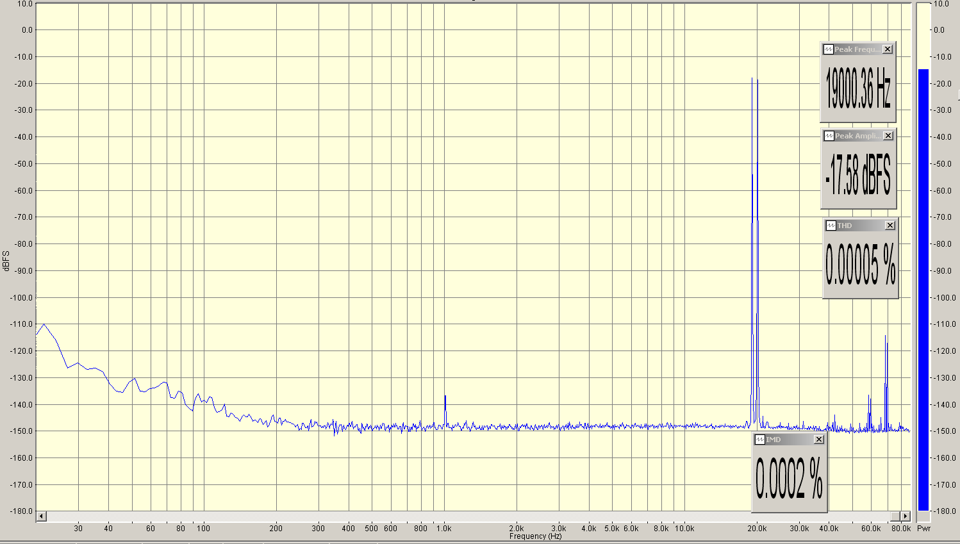Click the left arrow of the horizontal scrollbar
Image resolution: width=960 pixels, height=544 pixels.
click(x=41, y=516)
